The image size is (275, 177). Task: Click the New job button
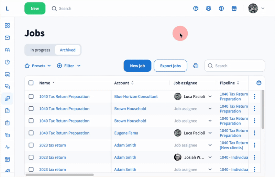(x=137, y=66)
